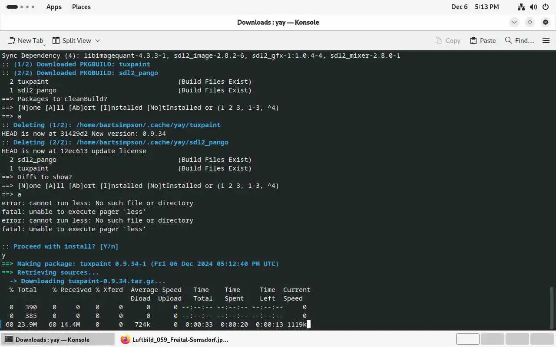This screenshot has height=347, width=556.
Task: Switch to the first workspace in pager
Action: click(x=467, y=339)
